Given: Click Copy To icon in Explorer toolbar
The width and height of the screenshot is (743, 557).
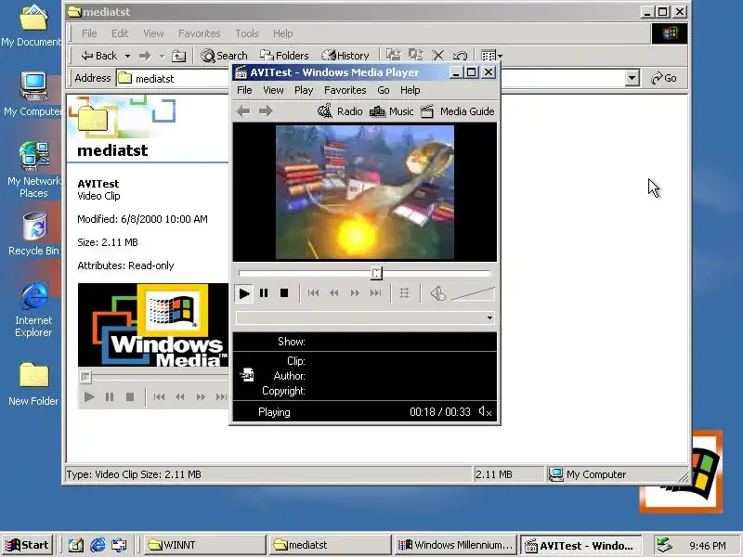Looking at the screenshot, I should 415,56.
